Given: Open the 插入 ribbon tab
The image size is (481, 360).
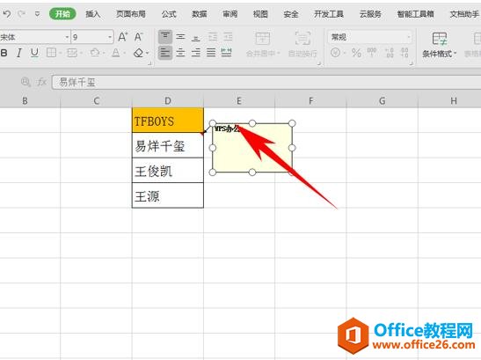Looking at the screenshot, I should (x=92, y=14).
